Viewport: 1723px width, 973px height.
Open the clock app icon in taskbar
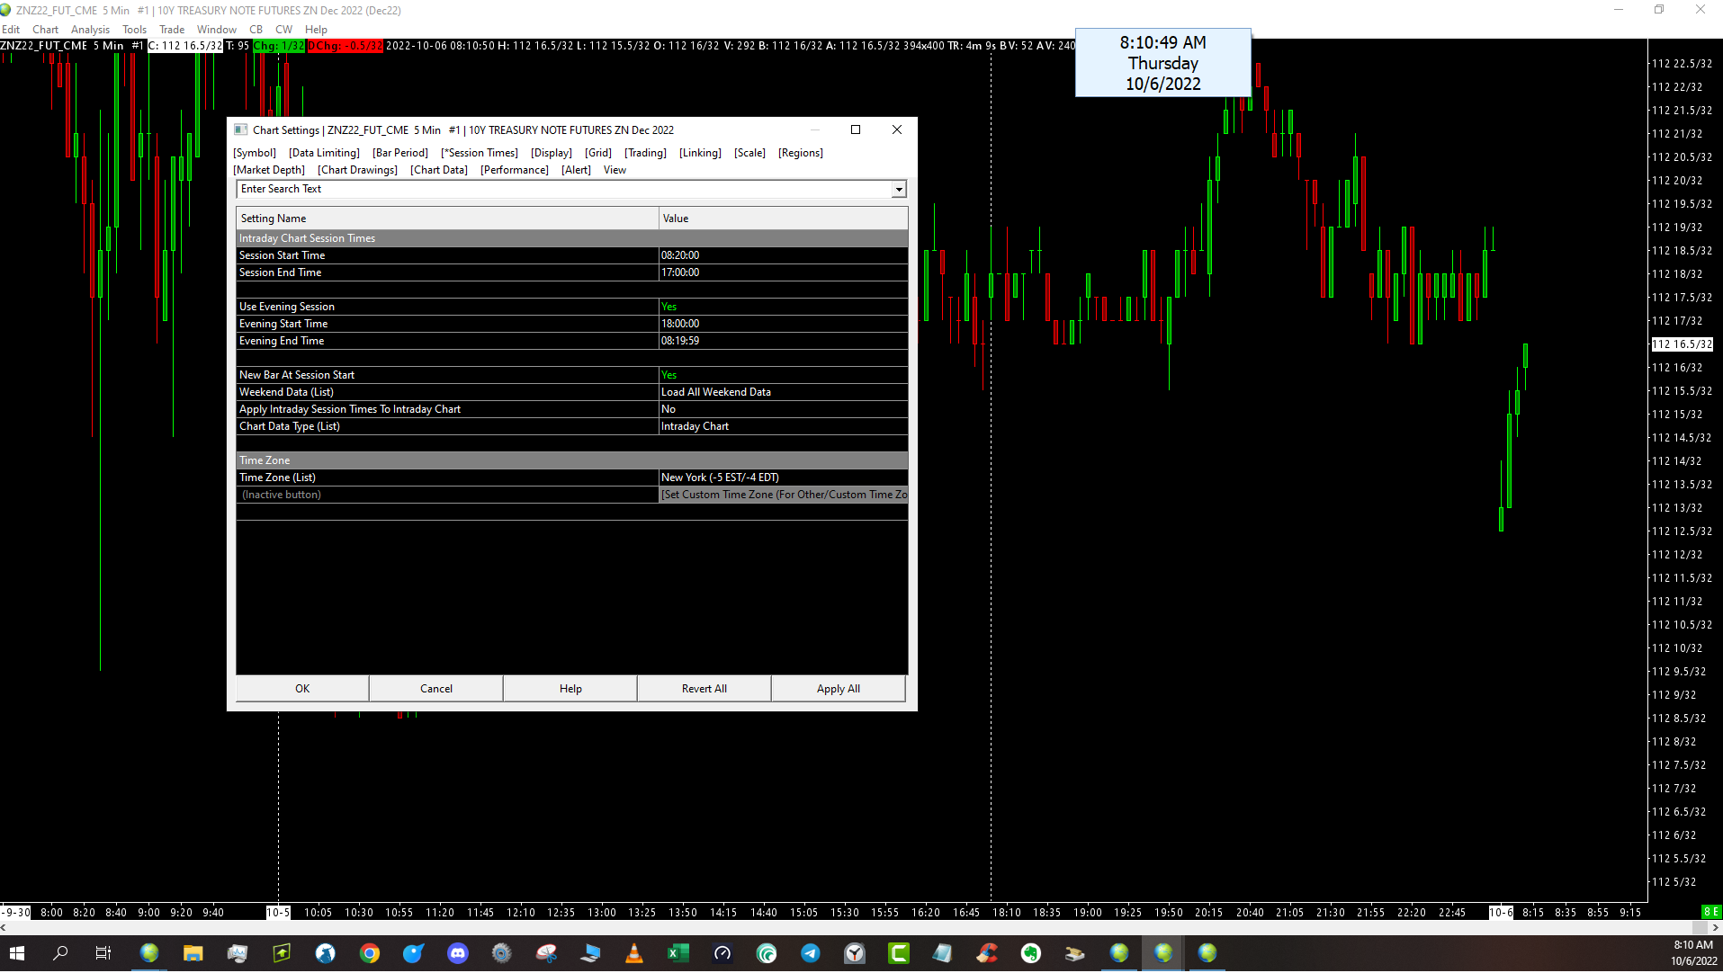click(855, 953)
